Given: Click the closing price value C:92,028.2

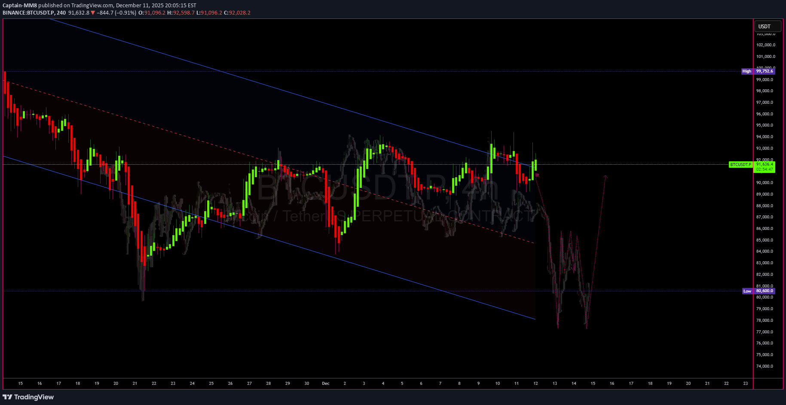Looking at the screenshot, I should (x=240, y=13).
